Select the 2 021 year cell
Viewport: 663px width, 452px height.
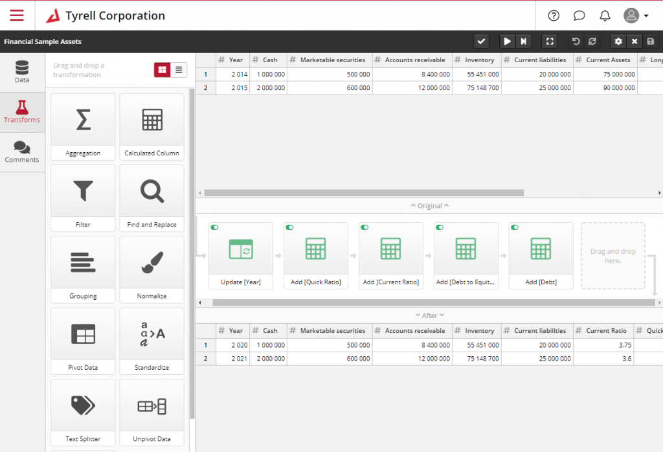232,359
